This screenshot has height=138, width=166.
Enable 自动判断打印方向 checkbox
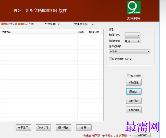click(x=110, y=59)
